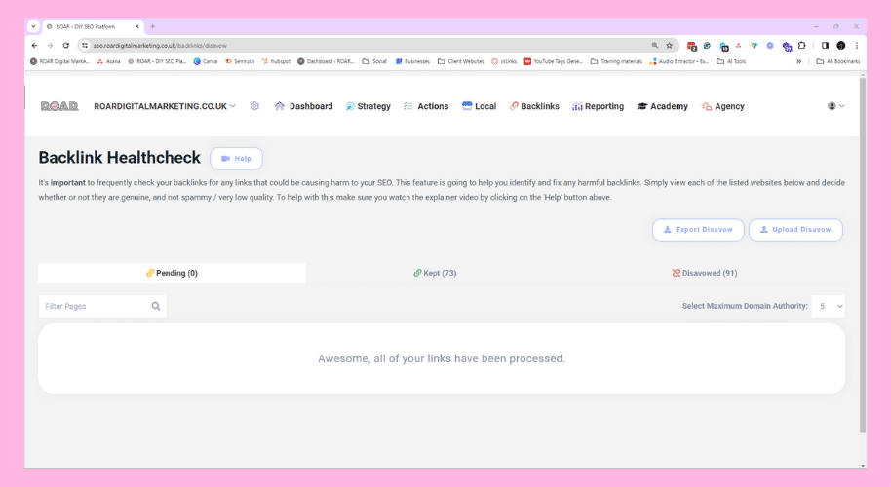Click the video camera icon in the Help button

pyautogui.click(x=225, y=159)
